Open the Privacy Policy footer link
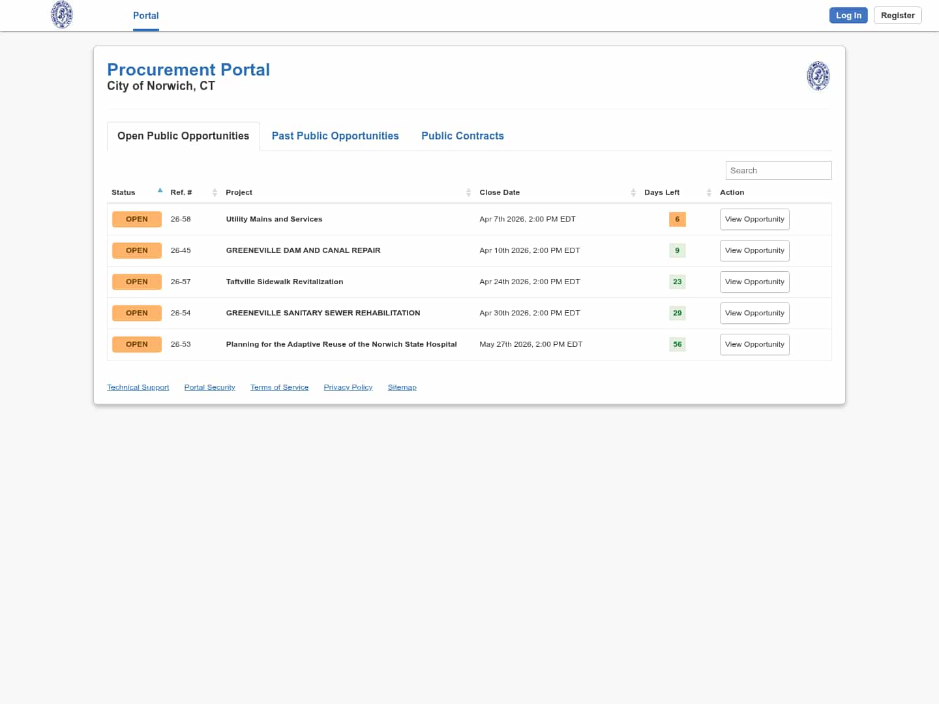This screenshot has width=939, height=704. [348, 387]
